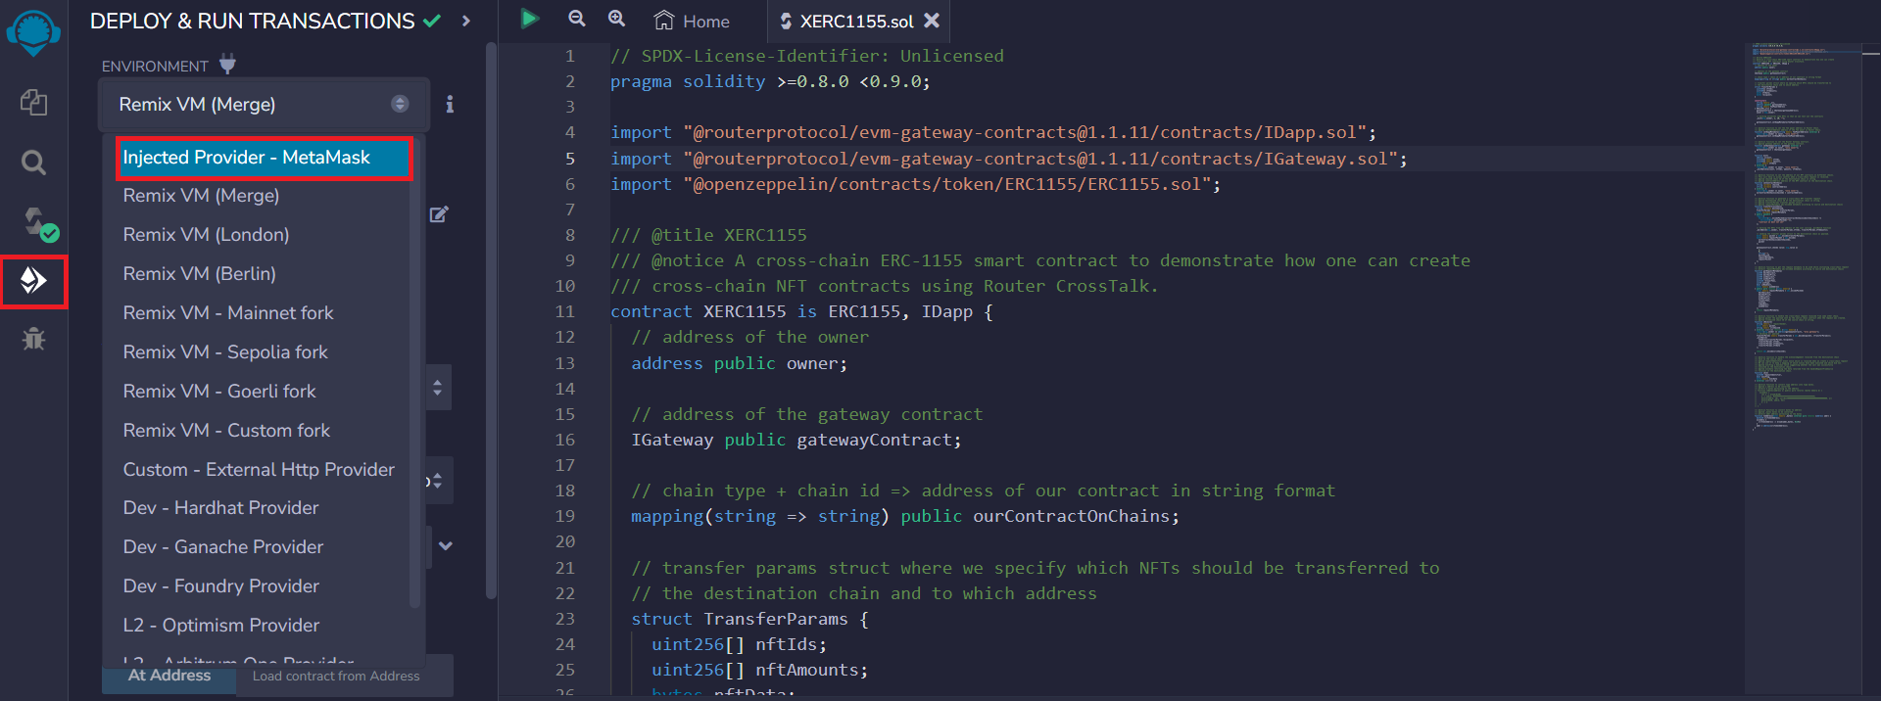Open the File Explorer sidebar icon
This screenshot has width=1881, height=701.
tap(33, 102)
